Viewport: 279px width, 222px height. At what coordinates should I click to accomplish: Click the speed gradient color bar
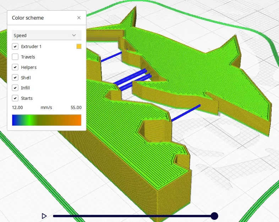pos(46,120)
